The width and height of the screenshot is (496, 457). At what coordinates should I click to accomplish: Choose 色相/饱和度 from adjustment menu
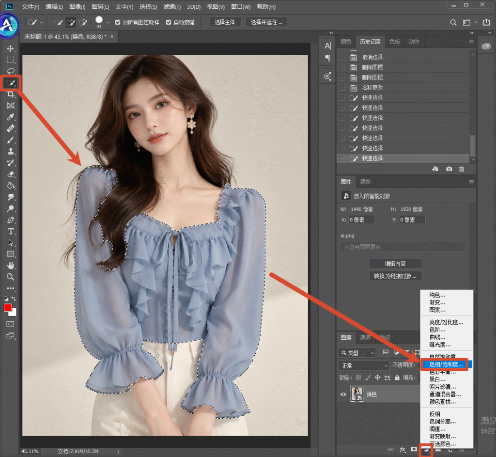[446, 364]
